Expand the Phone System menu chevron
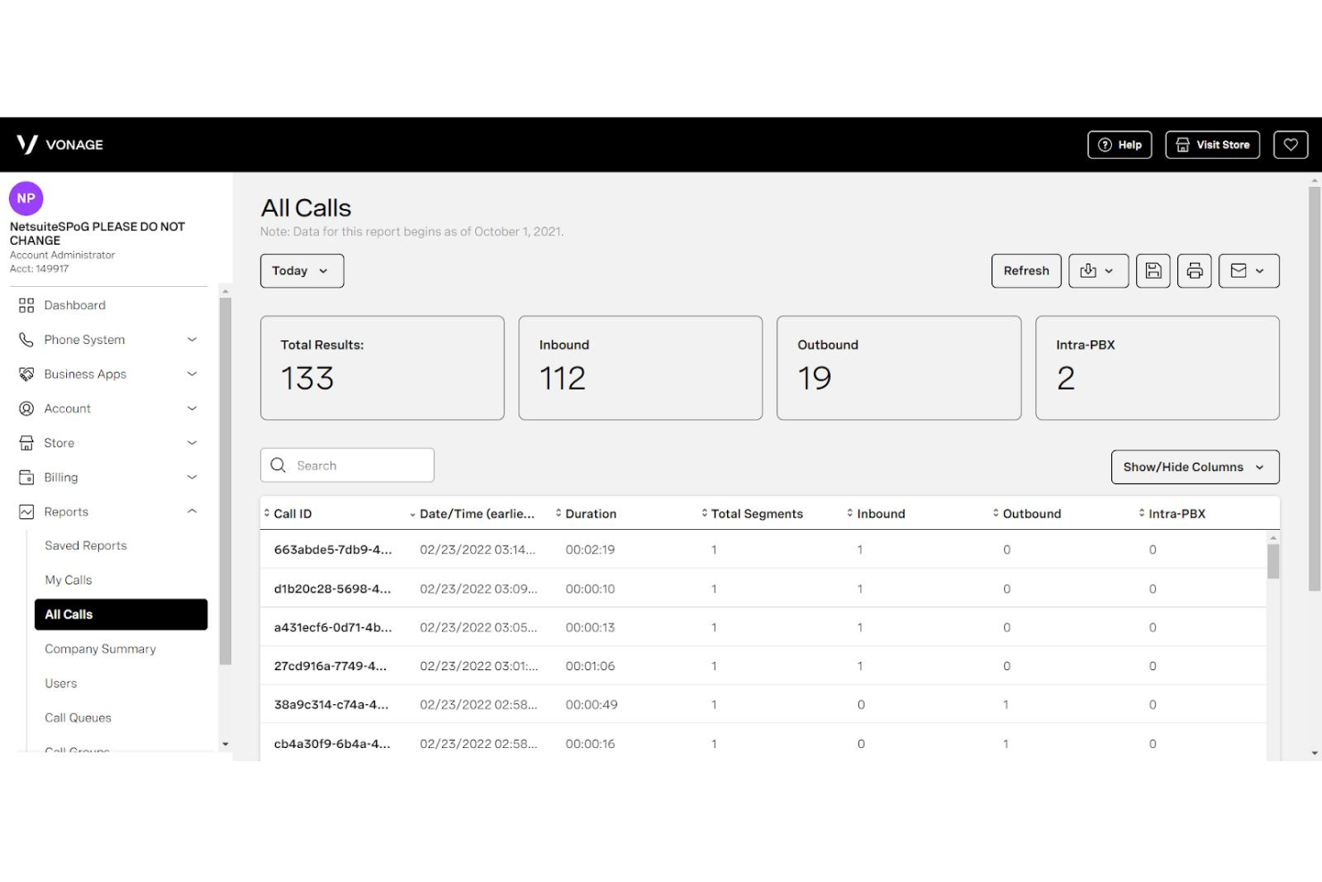The image size is (1322, 882). coord(191,340)
